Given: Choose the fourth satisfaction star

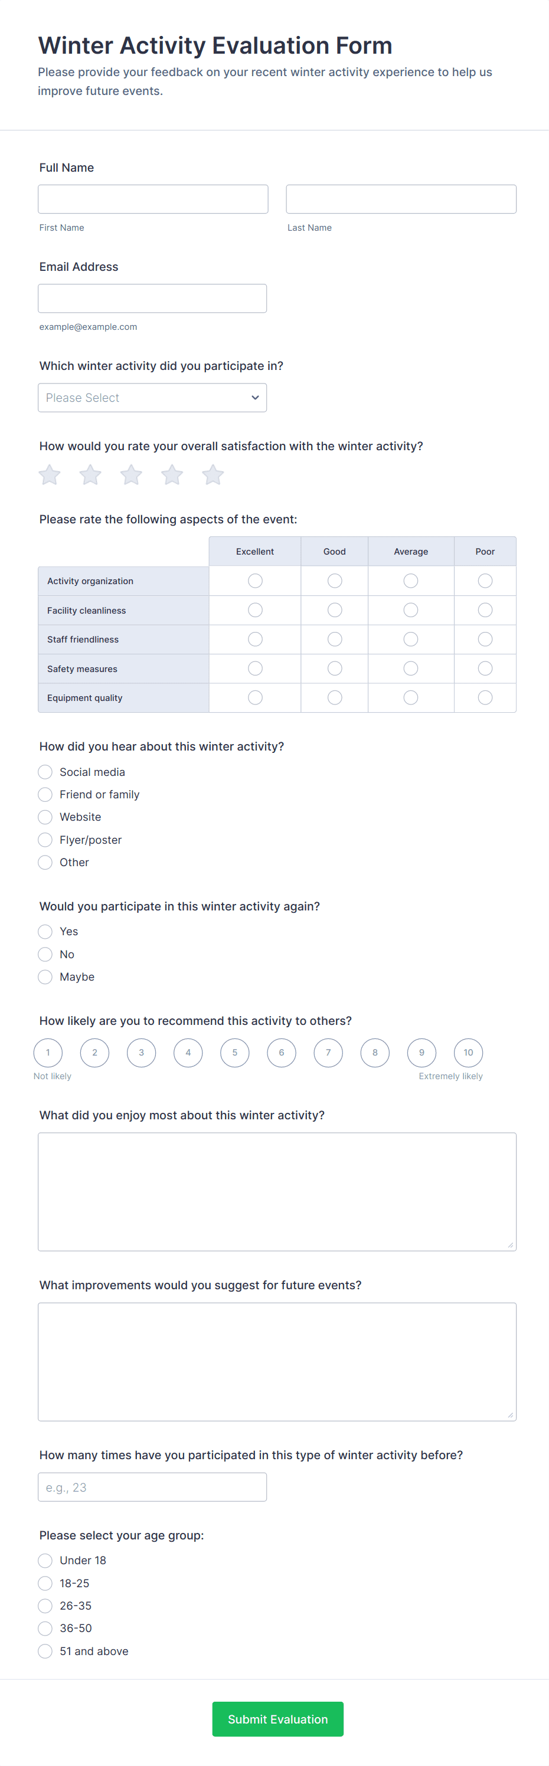Looking at the screenshot, I should click(x=172, y=474).
